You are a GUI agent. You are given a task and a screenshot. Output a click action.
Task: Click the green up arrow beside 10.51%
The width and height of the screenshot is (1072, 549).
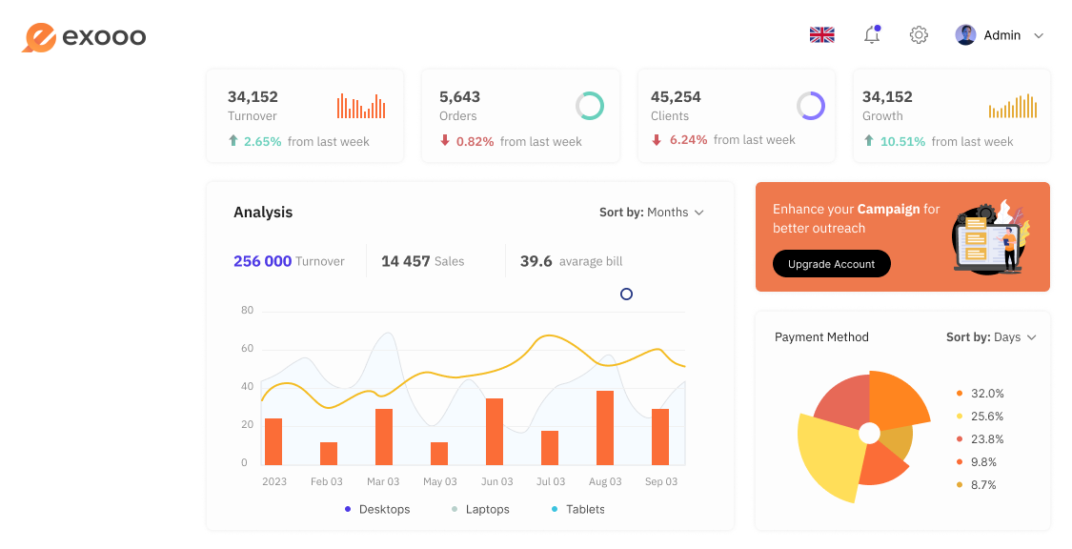pyautogui.click(x=869, y=141)
